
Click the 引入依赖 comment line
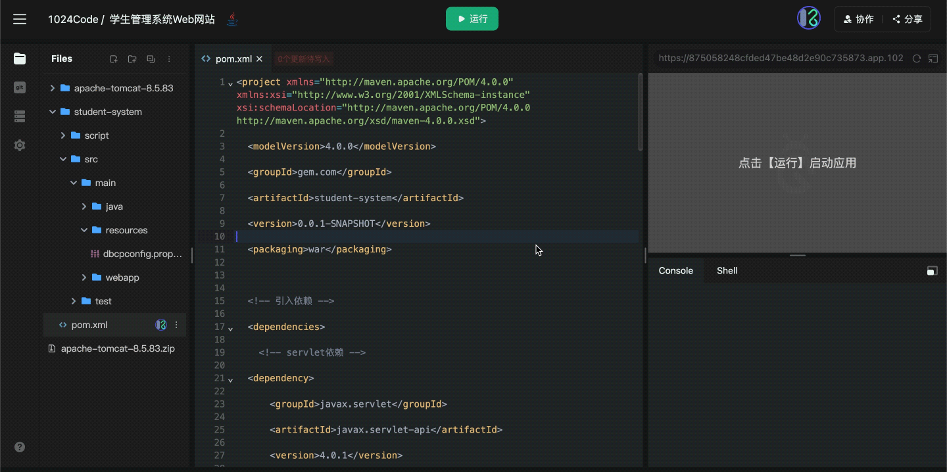[x=291, y=301]
